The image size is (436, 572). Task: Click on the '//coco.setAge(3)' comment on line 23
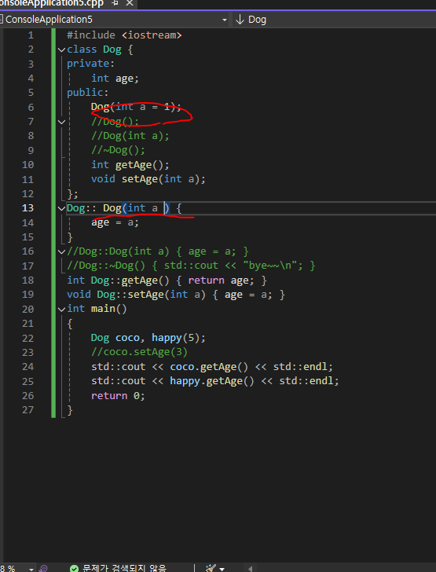[x=139, y=352]
